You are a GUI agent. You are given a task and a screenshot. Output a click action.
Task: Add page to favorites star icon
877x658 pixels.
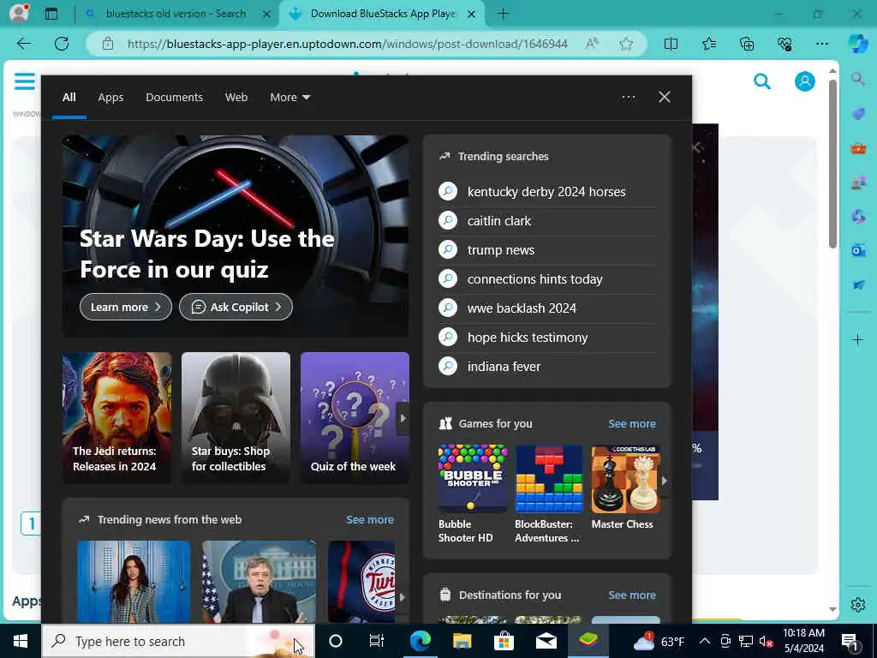(626, 44)
